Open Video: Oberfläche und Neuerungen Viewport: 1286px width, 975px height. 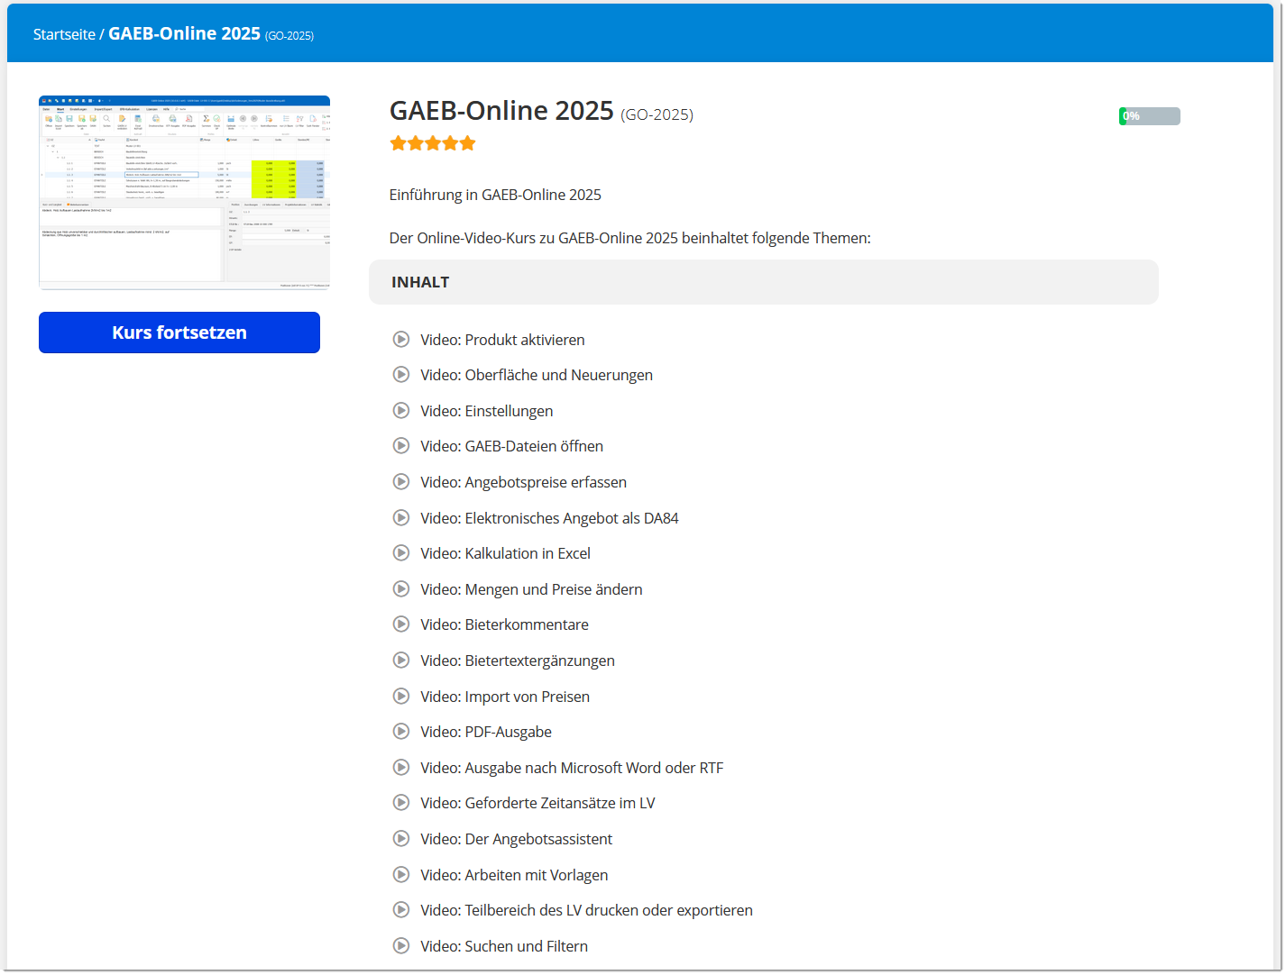pyautogui.click(x=536, y=375)
